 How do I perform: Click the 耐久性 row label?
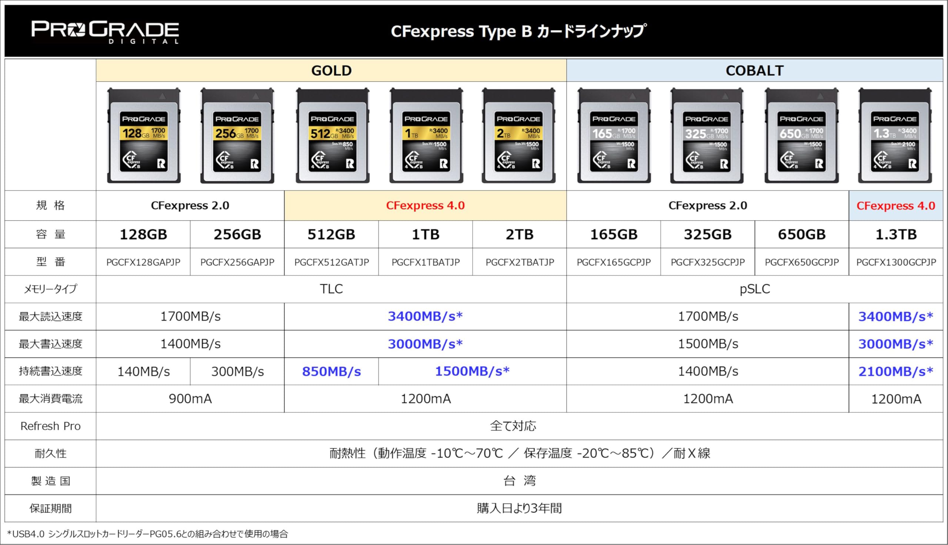50,454
